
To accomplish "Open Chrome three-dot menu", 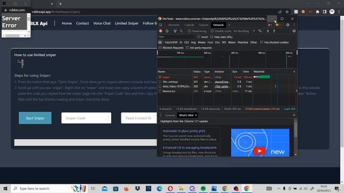I will pos(339,12).
